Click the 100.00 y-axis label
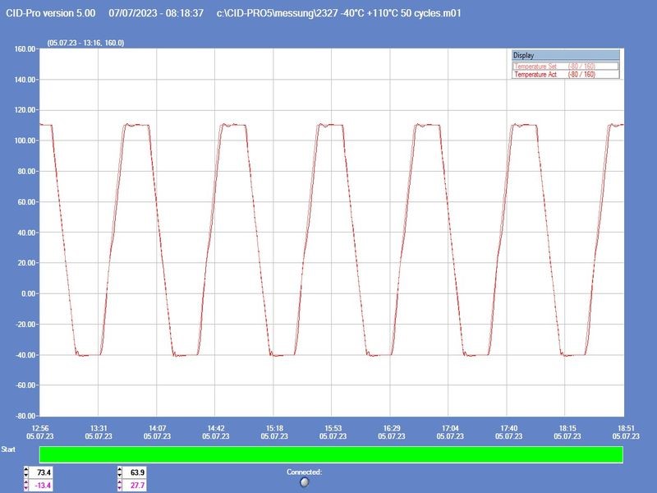The height and width of the screenshot is (493, 657). [25, 141]
